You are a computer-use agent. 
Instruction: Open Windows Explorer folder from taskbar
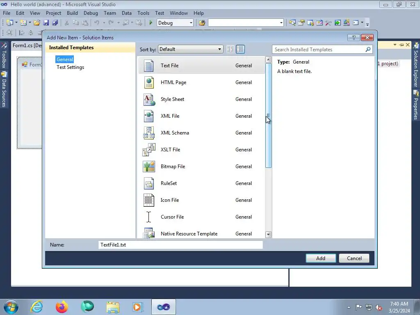[113, 307]
